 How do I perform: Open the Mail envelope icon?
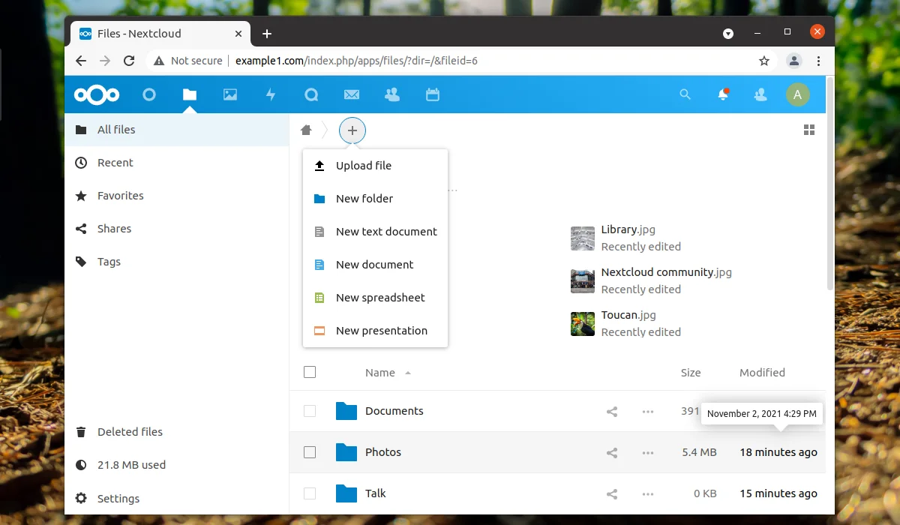(352, 94)
